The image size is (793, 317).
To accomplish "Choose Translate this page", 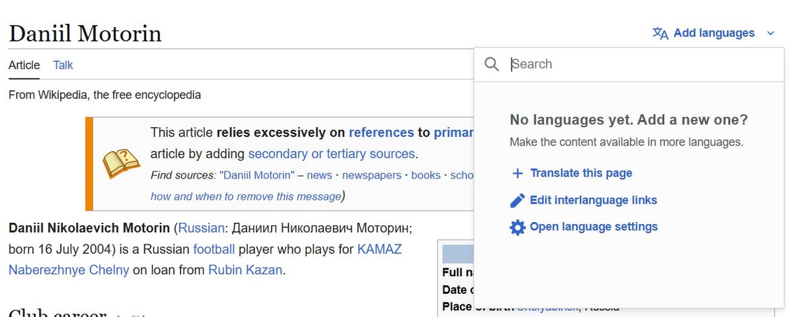I will [581, 173].
